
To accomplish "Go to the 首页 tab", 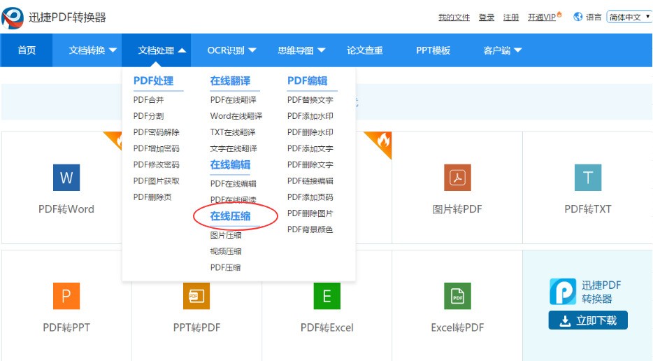I will tap(27, 50).
